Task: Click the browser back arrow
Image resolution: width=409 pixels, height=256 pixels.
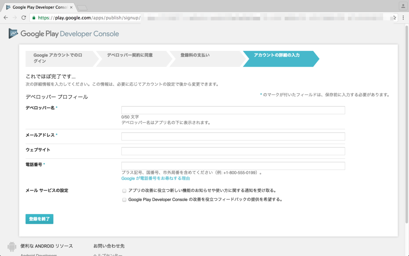Action: [6, 18]
